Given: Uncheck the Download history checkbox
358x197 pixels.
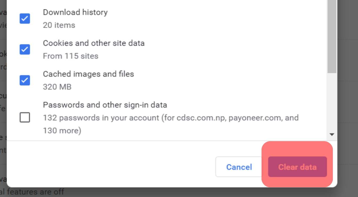Looking at the screenshot, I should [x=25, y=19].
